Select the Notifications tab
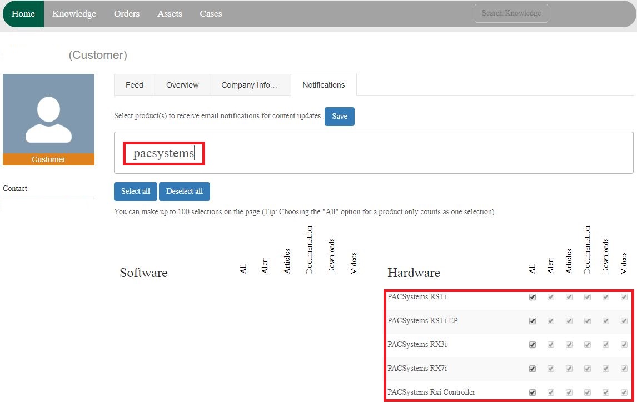This screenshot has height=403, width=637. pos(324,85)
